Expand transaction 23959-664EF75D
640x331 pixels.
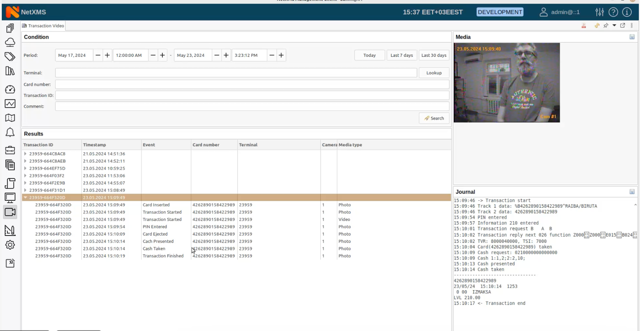click(25, 168)
